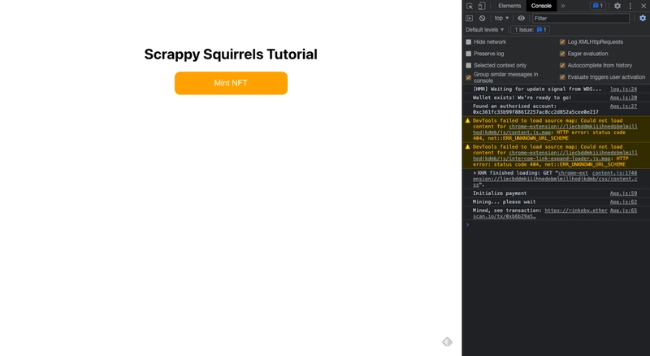Open the App.js:65 source link

pyautogui.click(x=623, y=211)
